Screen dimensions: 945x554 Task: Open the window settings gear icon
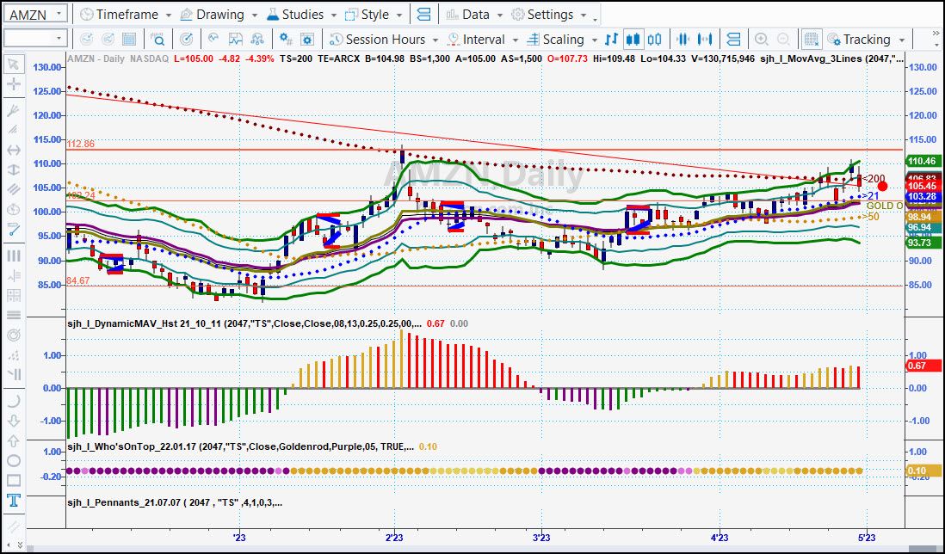(306, 40)
